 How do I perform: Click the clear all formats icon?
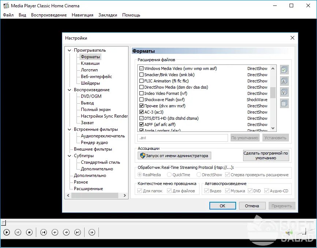[284, 103]
